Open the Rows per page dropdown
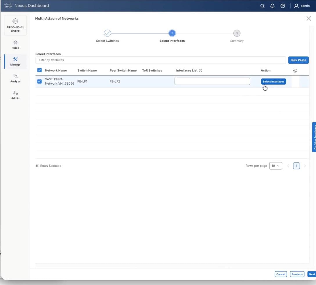This screenshot has width=316, height=285. pyautogui.click(x=275, y=166)
